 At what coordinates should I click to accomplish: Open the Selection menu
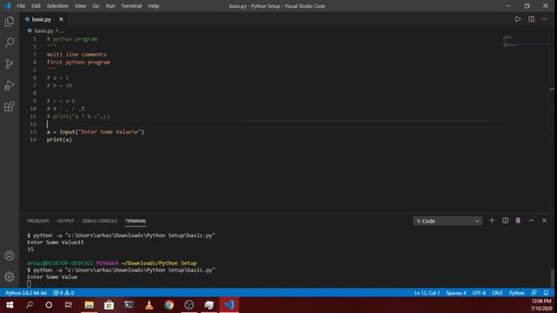point(57,6)
